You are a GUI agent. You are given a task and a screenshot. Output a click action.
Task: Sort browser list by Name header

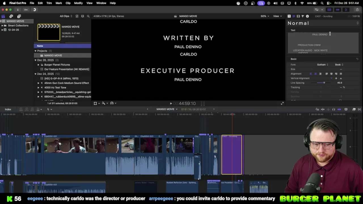[x=62, y=46]
